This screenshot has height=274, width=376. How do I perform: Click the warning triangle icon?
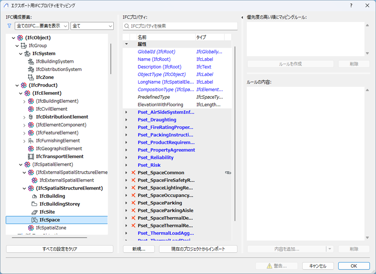click(269, 266)
